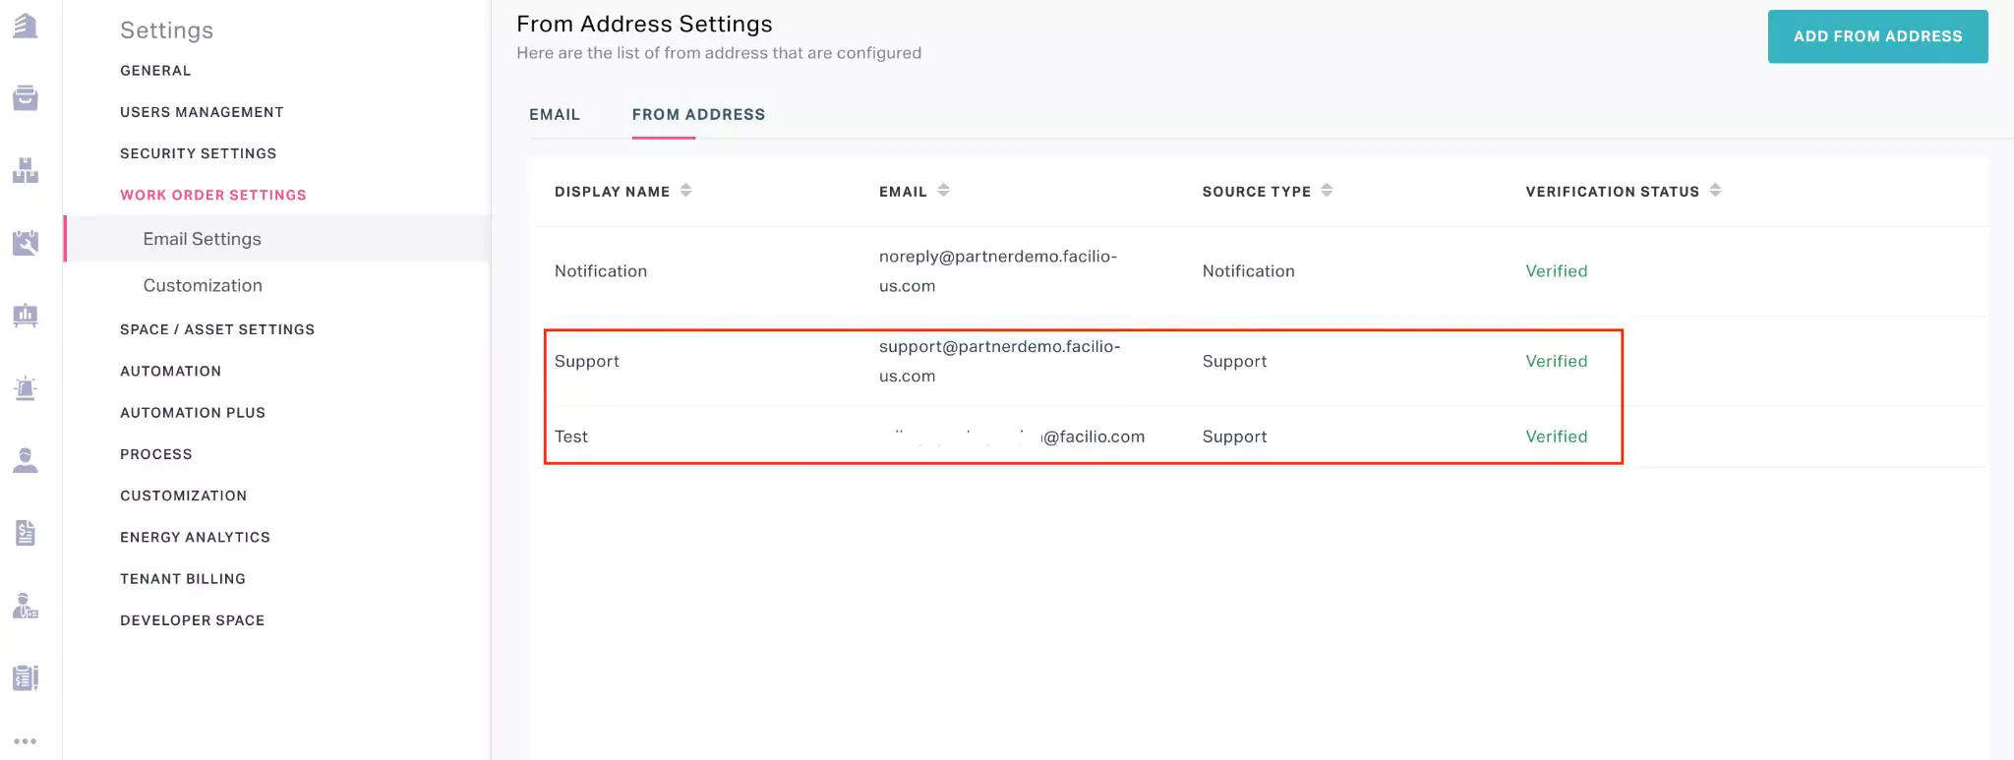Expand Developer Space settings section
The image size is (2014, 760).
click(x=193, y=620)
